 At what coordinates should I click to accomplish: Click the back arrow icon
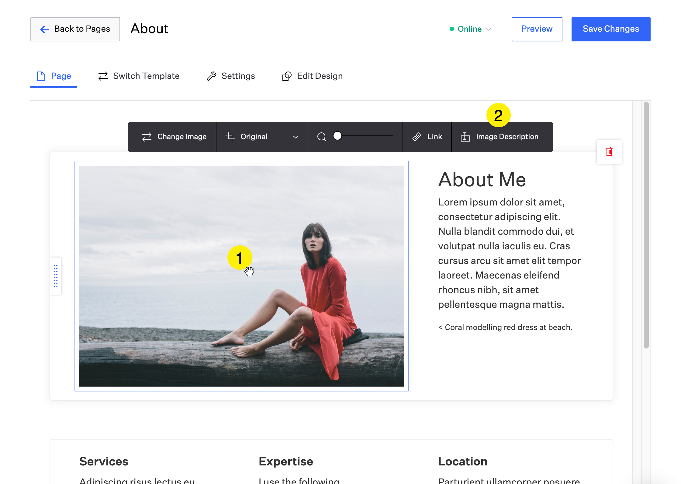[45, 29]
